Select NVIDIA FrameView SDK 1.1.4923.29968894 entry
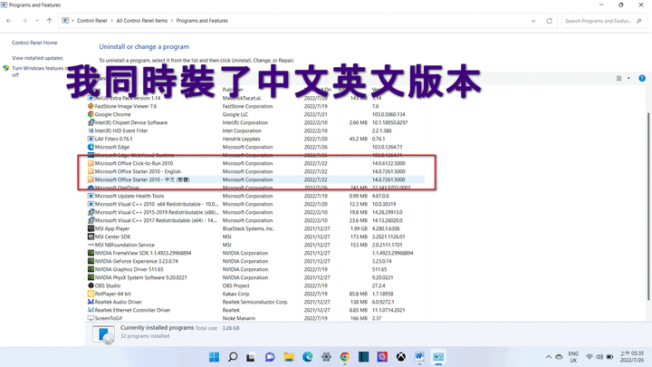 click(x=254, y=253)
